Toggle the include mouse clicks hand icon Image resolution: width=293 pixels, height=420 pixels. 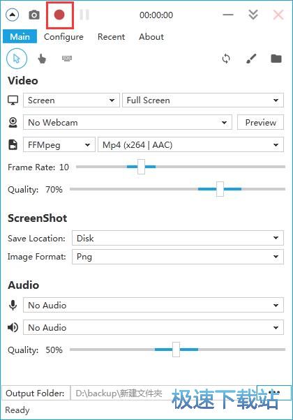42,59
